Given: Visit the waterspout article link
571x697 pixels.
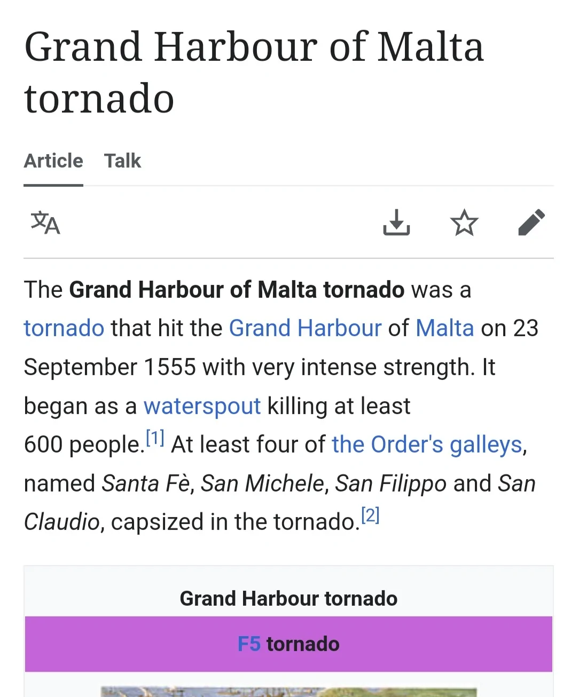Looking at the screenshot, I should [202, 406].
